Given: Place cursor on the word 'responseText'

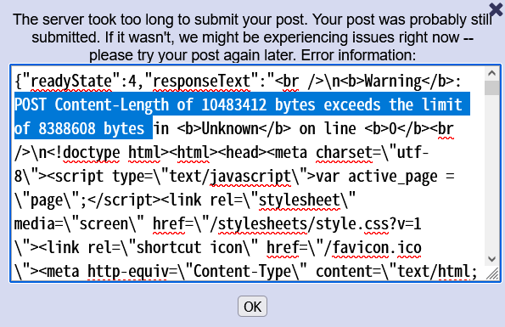Looking at the screenshot, I should point(201,82).
